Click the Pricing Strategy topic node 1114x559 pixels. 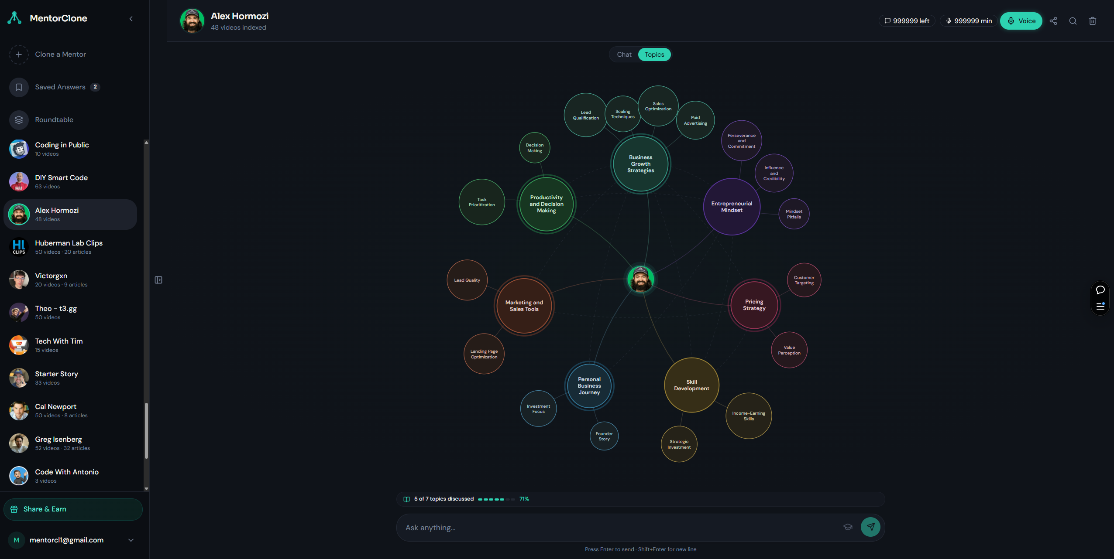[x=753, y=304]
